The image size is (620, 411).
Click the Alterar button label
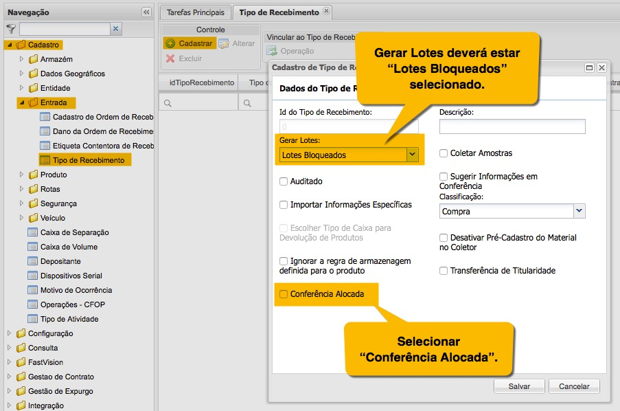point(244,43)
